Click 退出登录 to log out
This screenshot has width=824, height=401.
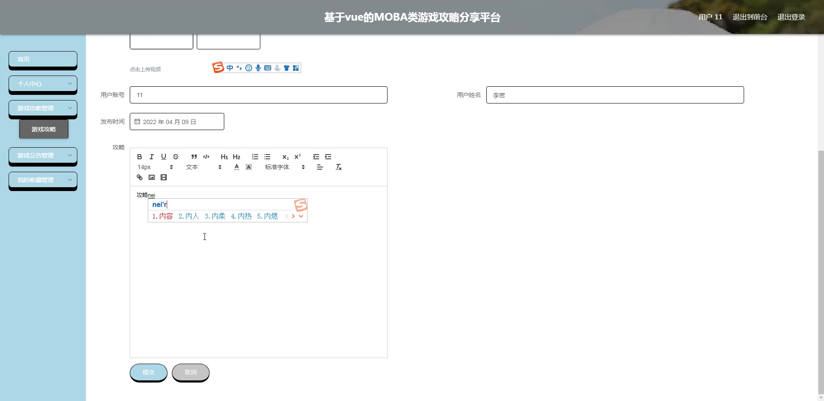pos(791,17)
